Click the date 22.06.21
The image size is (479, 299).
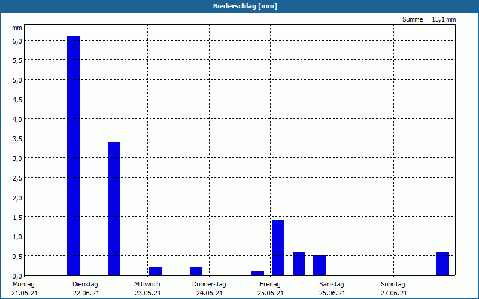pos(86,293)
